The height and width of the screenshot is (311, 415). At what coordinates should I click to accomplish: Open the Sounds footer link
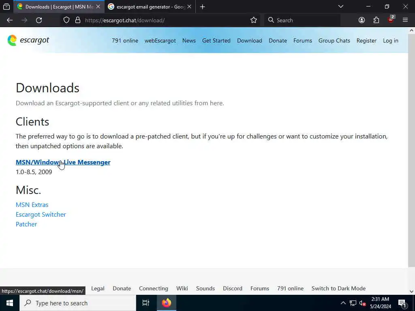pos(205,288)
